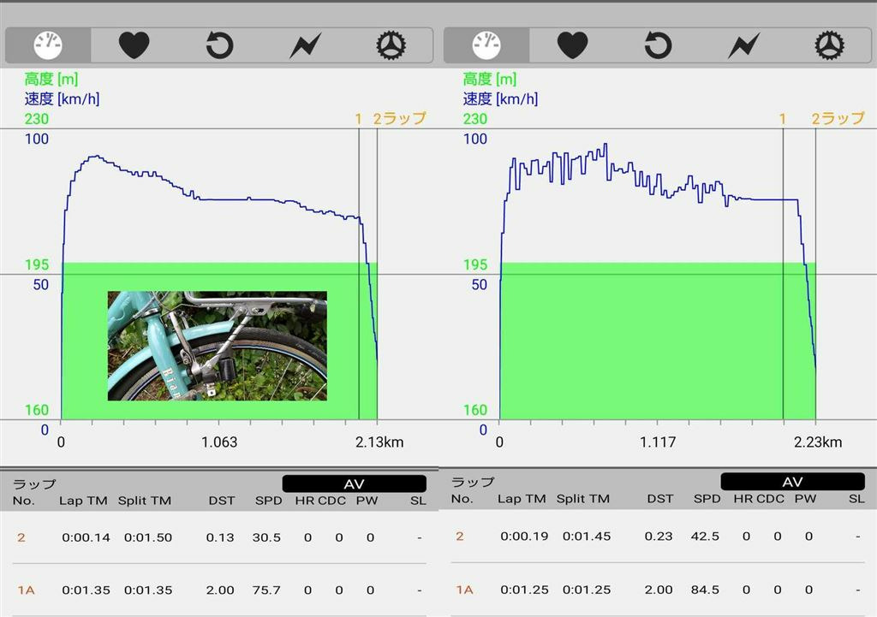Select lap 2 row with speed 30.5

(219, 537)
